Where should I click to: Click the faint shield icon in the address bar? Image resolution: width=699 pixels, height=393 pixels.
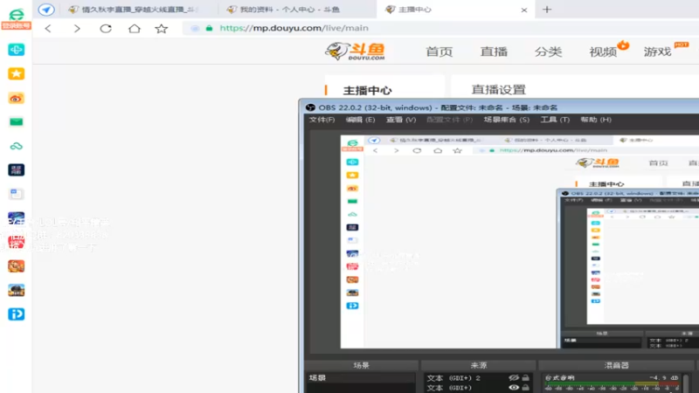pos(195,28)
